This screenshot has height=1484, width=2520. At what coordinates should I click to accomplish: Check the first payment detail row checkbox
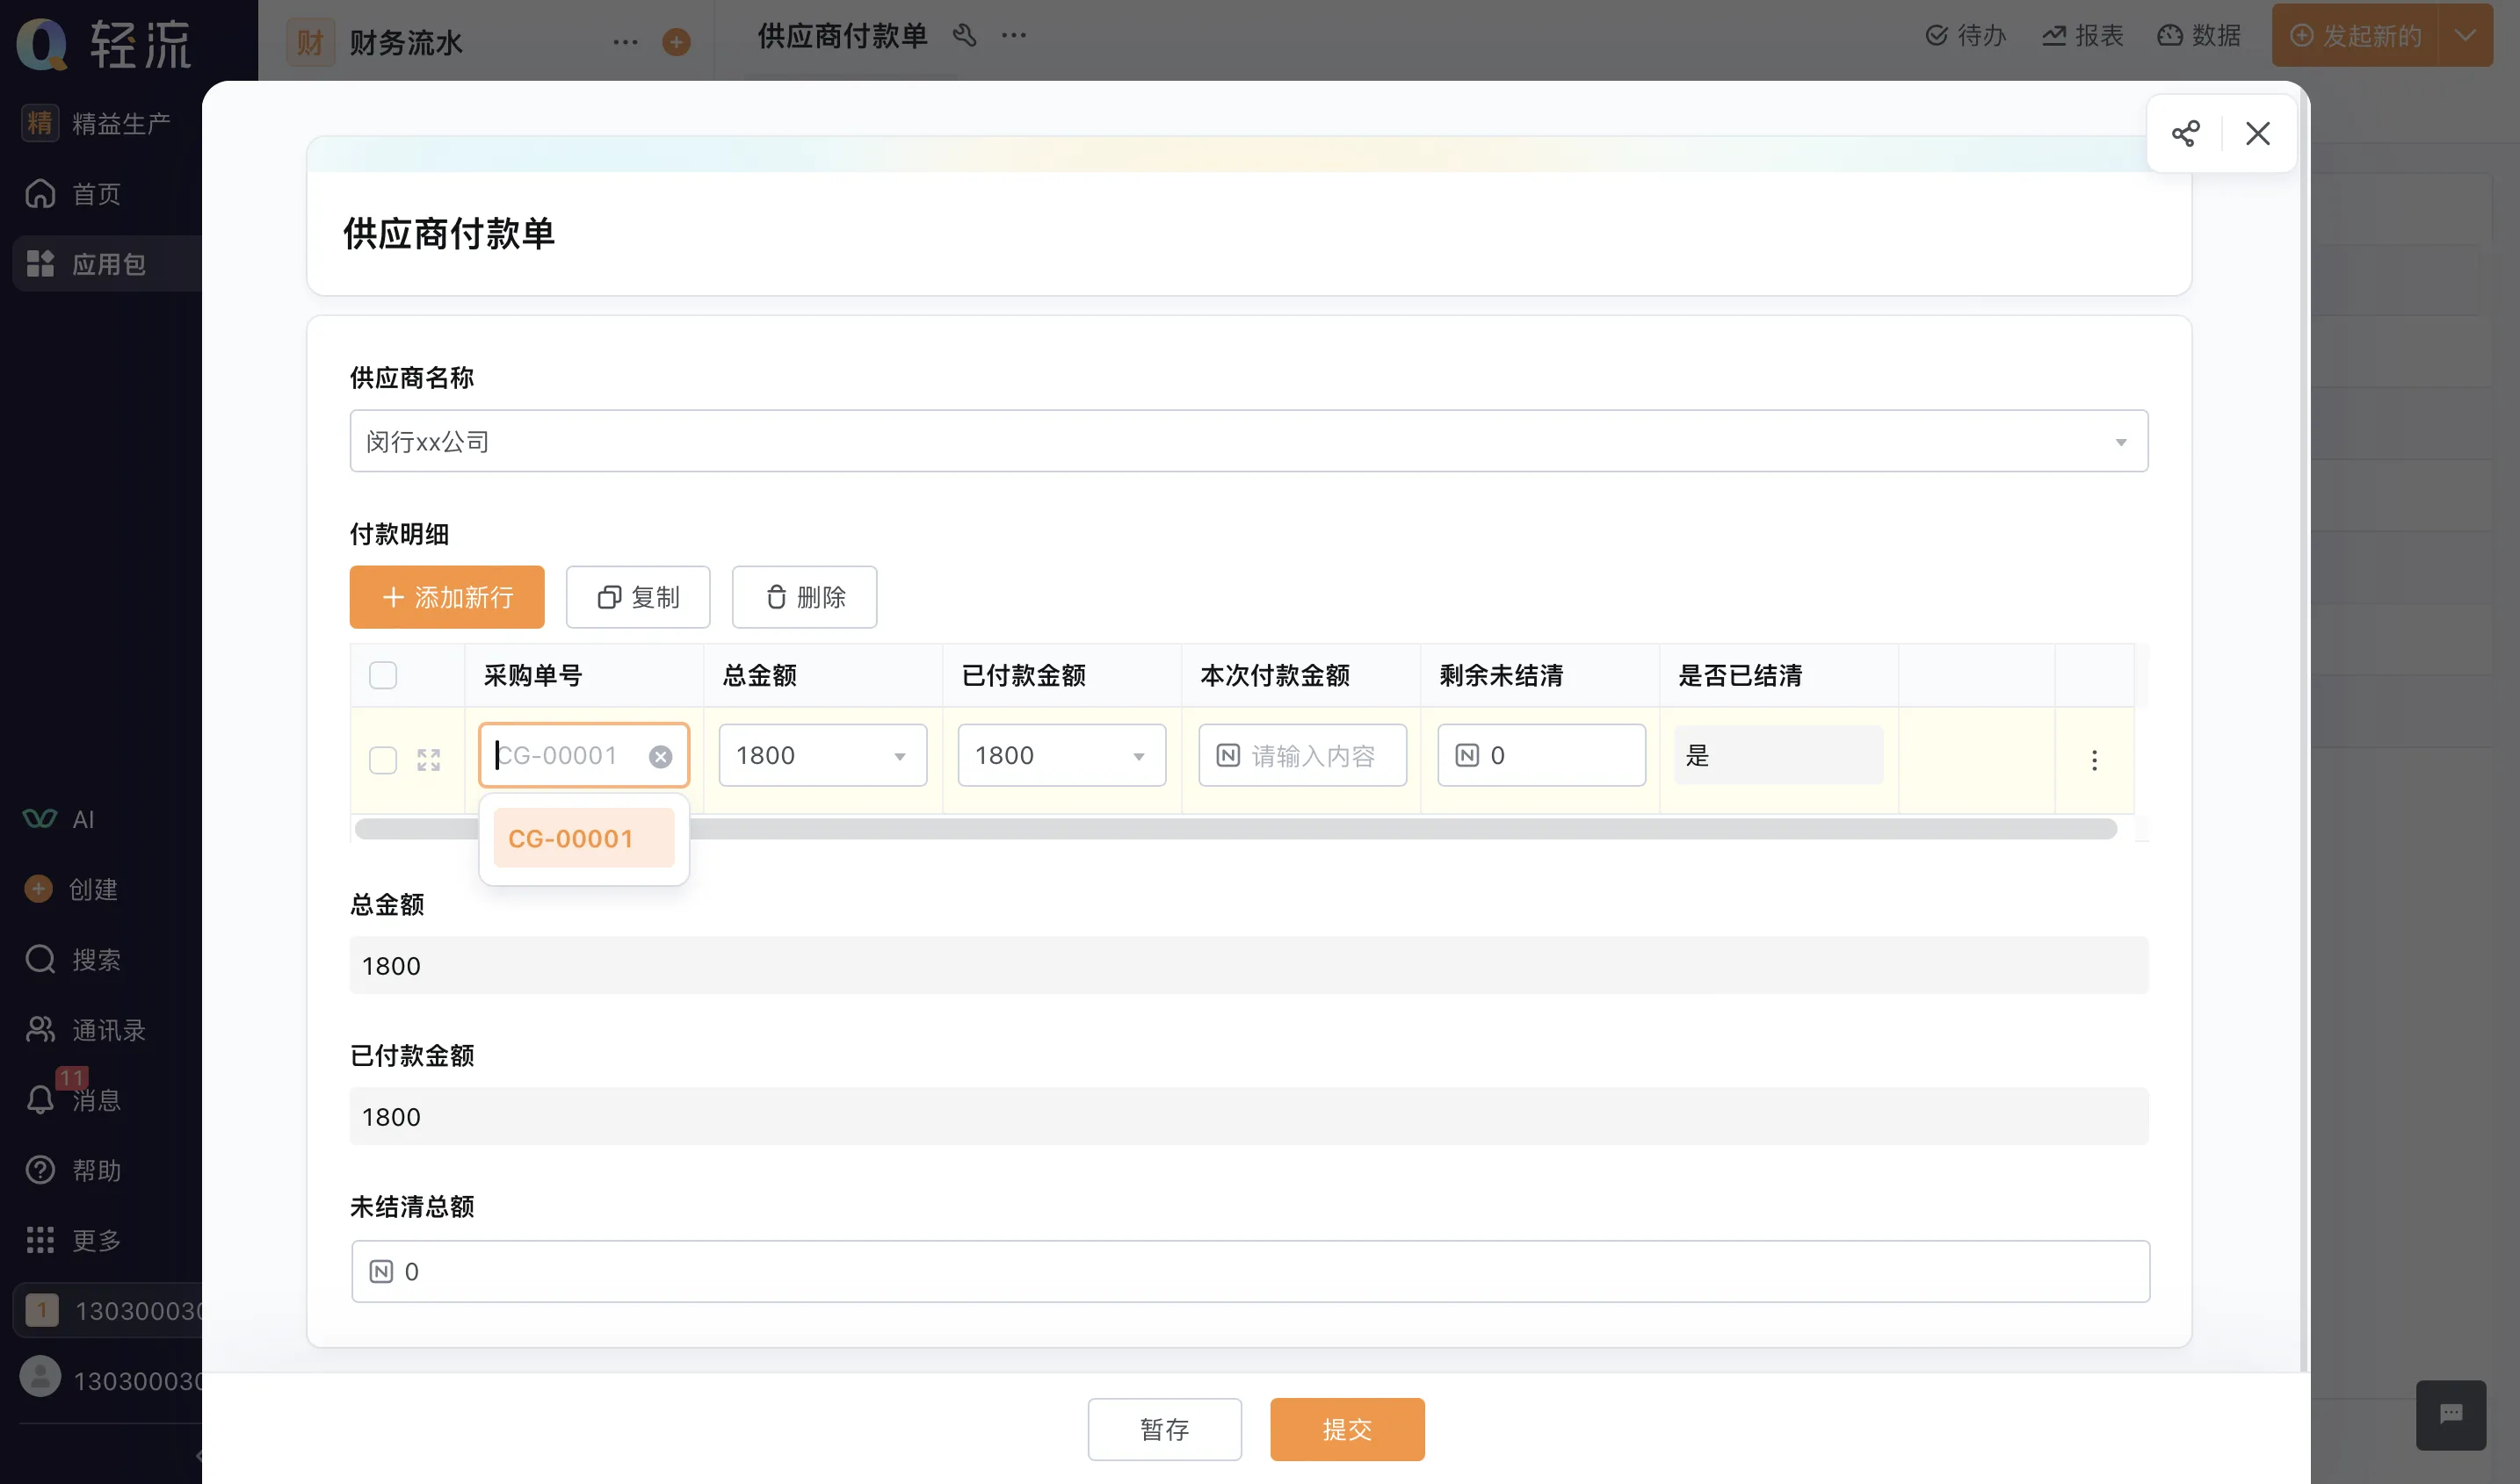pos(382,760)
